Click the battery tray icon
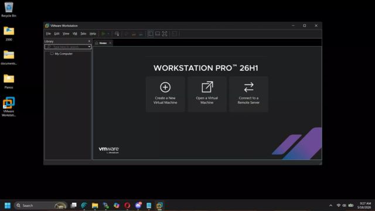This screenshot has width=375, height=211. click(351, 206)
